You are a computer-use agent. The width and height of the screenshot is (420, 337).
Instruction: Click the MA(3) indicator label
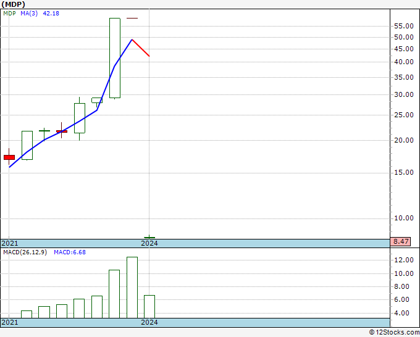tap(29, 14)
